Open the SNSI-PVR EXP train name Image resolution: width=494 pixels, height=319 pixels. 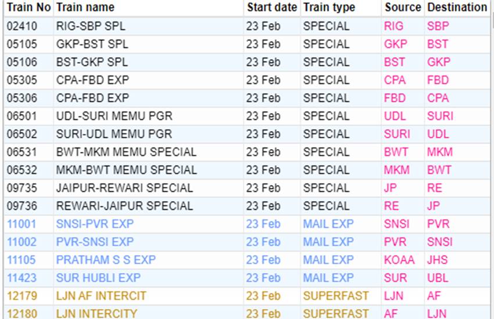[95, 224]
